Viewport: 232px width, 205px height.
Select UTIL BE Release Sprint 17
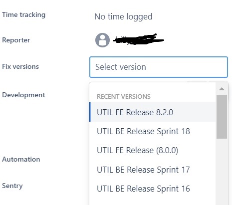click(x=153, y=170)
